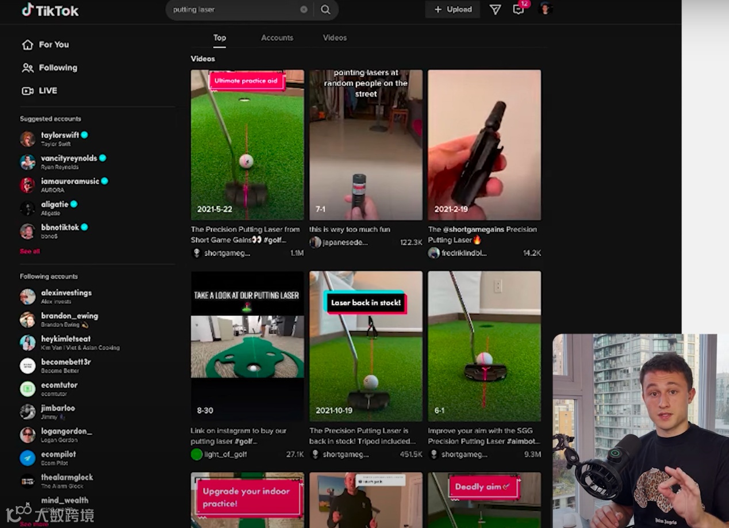Click the 451.5K view count
Screen dimensions: 729x528
coord(411,454)
